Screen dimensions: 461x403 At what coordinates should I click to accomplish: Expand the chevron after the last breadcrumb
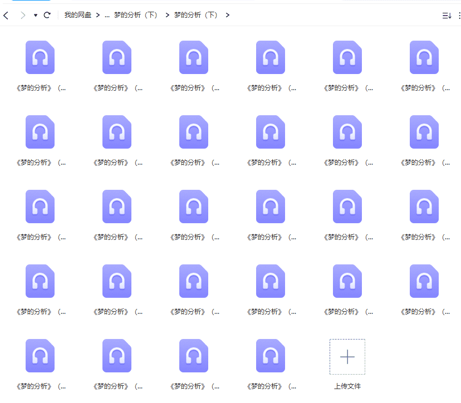click(x=228, y=15)
